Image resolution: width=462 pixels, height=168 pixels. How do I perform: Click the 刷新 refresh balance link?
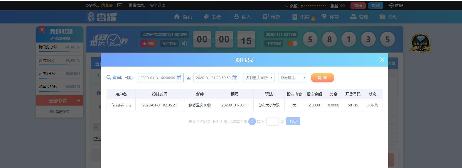point(334,6)
